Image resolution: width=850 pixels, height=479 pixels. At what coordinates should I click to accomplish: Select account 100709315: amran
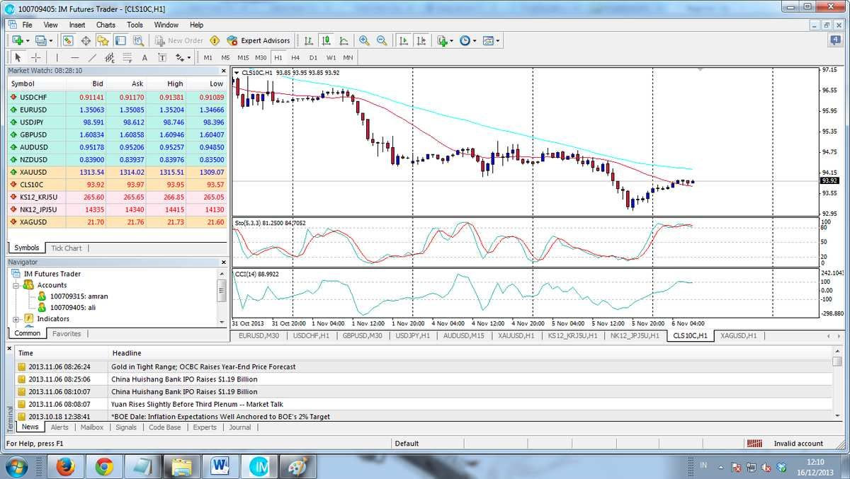coord(73,296)
